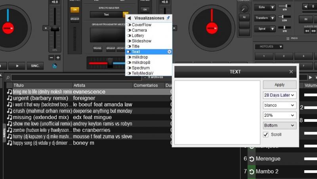
Task: Click the loop icon beside Merengue
Action: click(x=251, y=159)
